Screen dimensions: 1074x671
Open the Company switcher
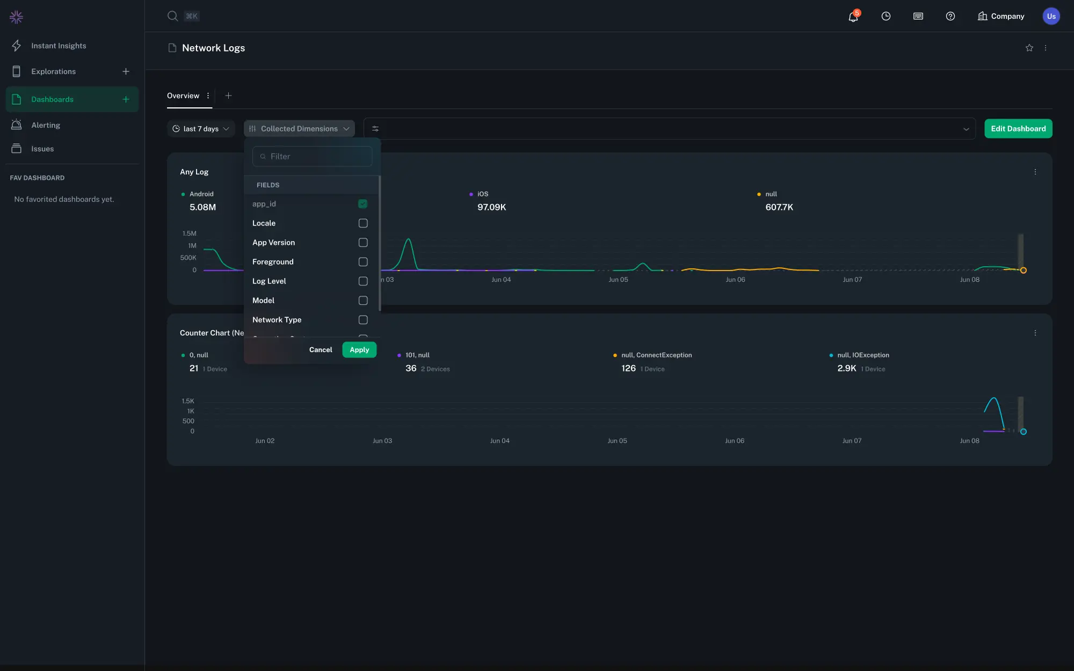coord(1001,16)
